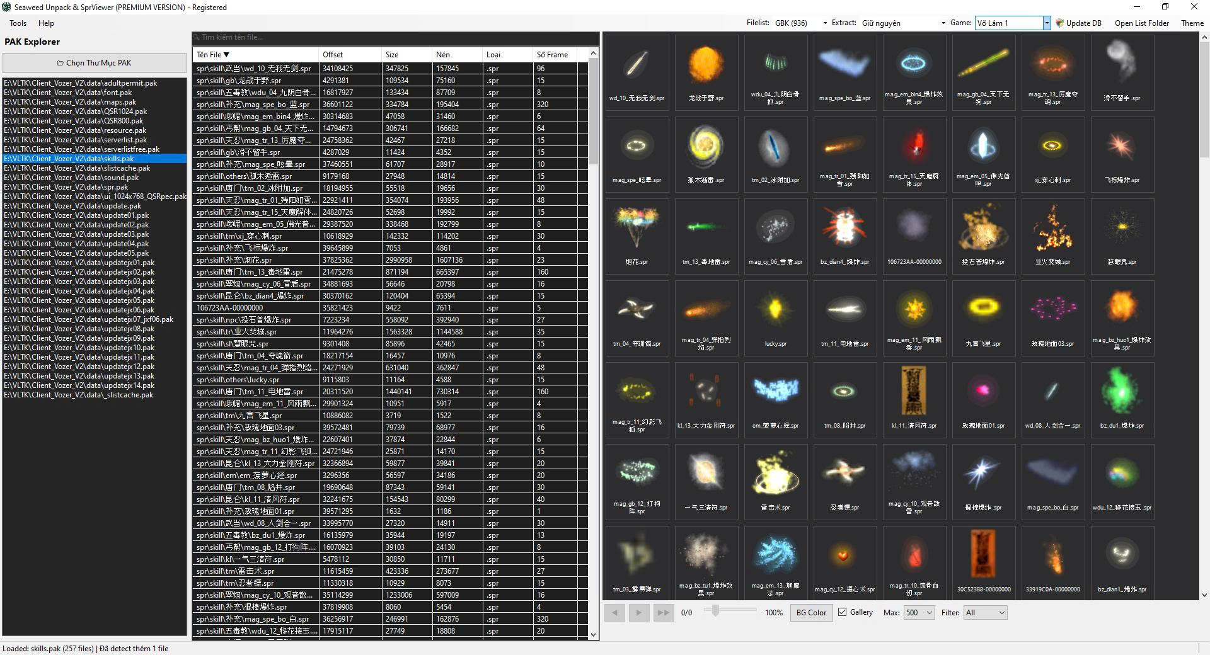Toggle the Gallery checkbox

pos(843,612)
